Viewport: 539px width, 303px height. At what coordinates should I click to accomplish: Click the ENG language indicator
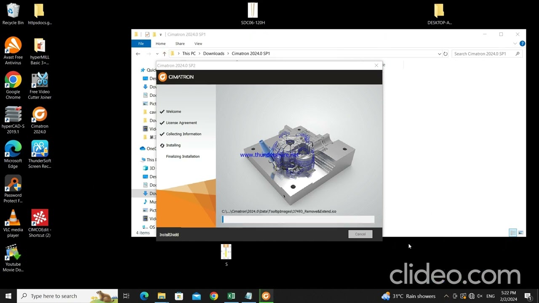(x=490, y=296)
